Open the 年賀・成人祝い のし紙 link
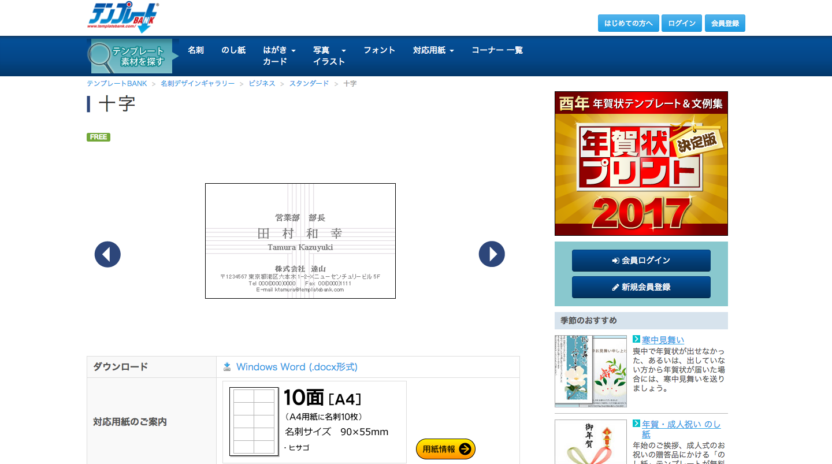The height and width of the screenshot is (464, 832). [681, 429]
